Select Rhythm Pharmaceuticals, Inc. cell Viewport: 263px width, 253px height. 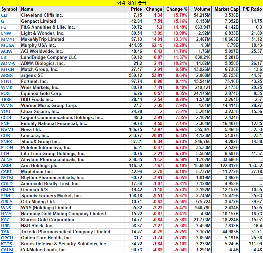73,178
